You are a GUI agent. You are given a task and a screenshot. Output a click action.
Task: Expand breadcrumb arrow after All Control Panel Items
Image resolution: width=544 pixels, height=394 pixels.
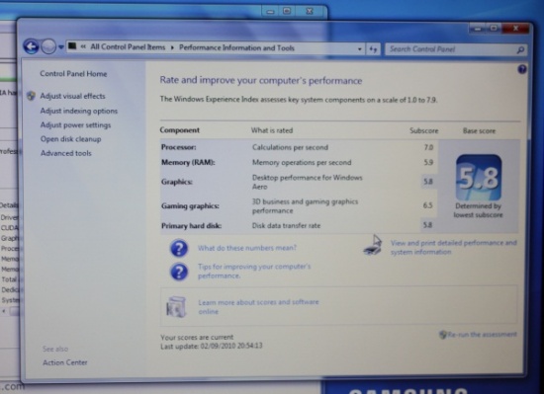(172, 47)
